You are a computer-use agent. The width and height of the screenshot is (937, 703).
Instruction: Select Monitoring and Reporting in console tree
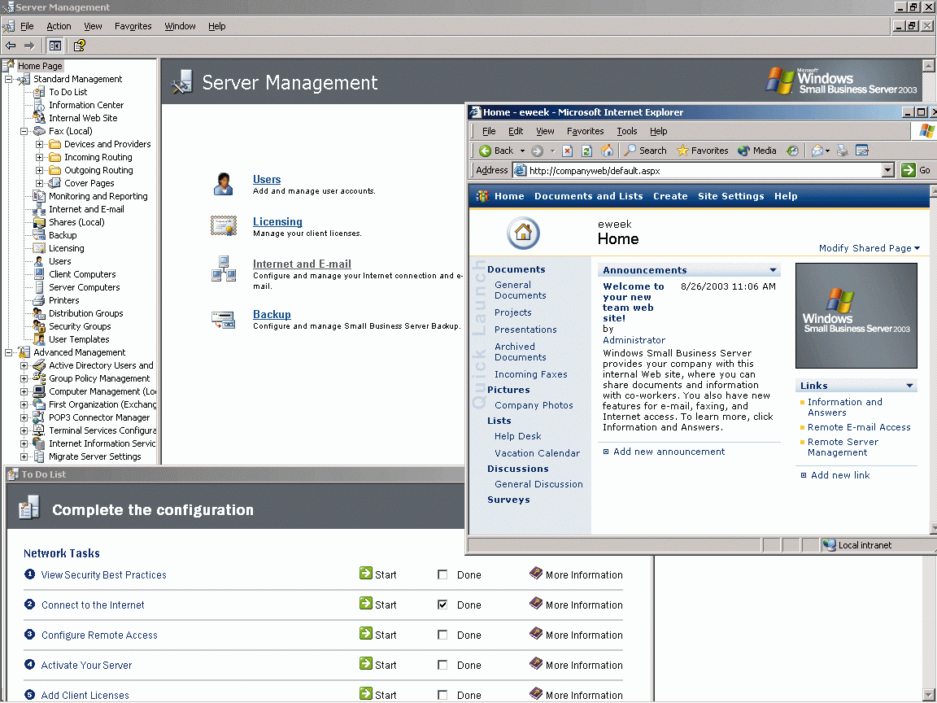point(98,196)
